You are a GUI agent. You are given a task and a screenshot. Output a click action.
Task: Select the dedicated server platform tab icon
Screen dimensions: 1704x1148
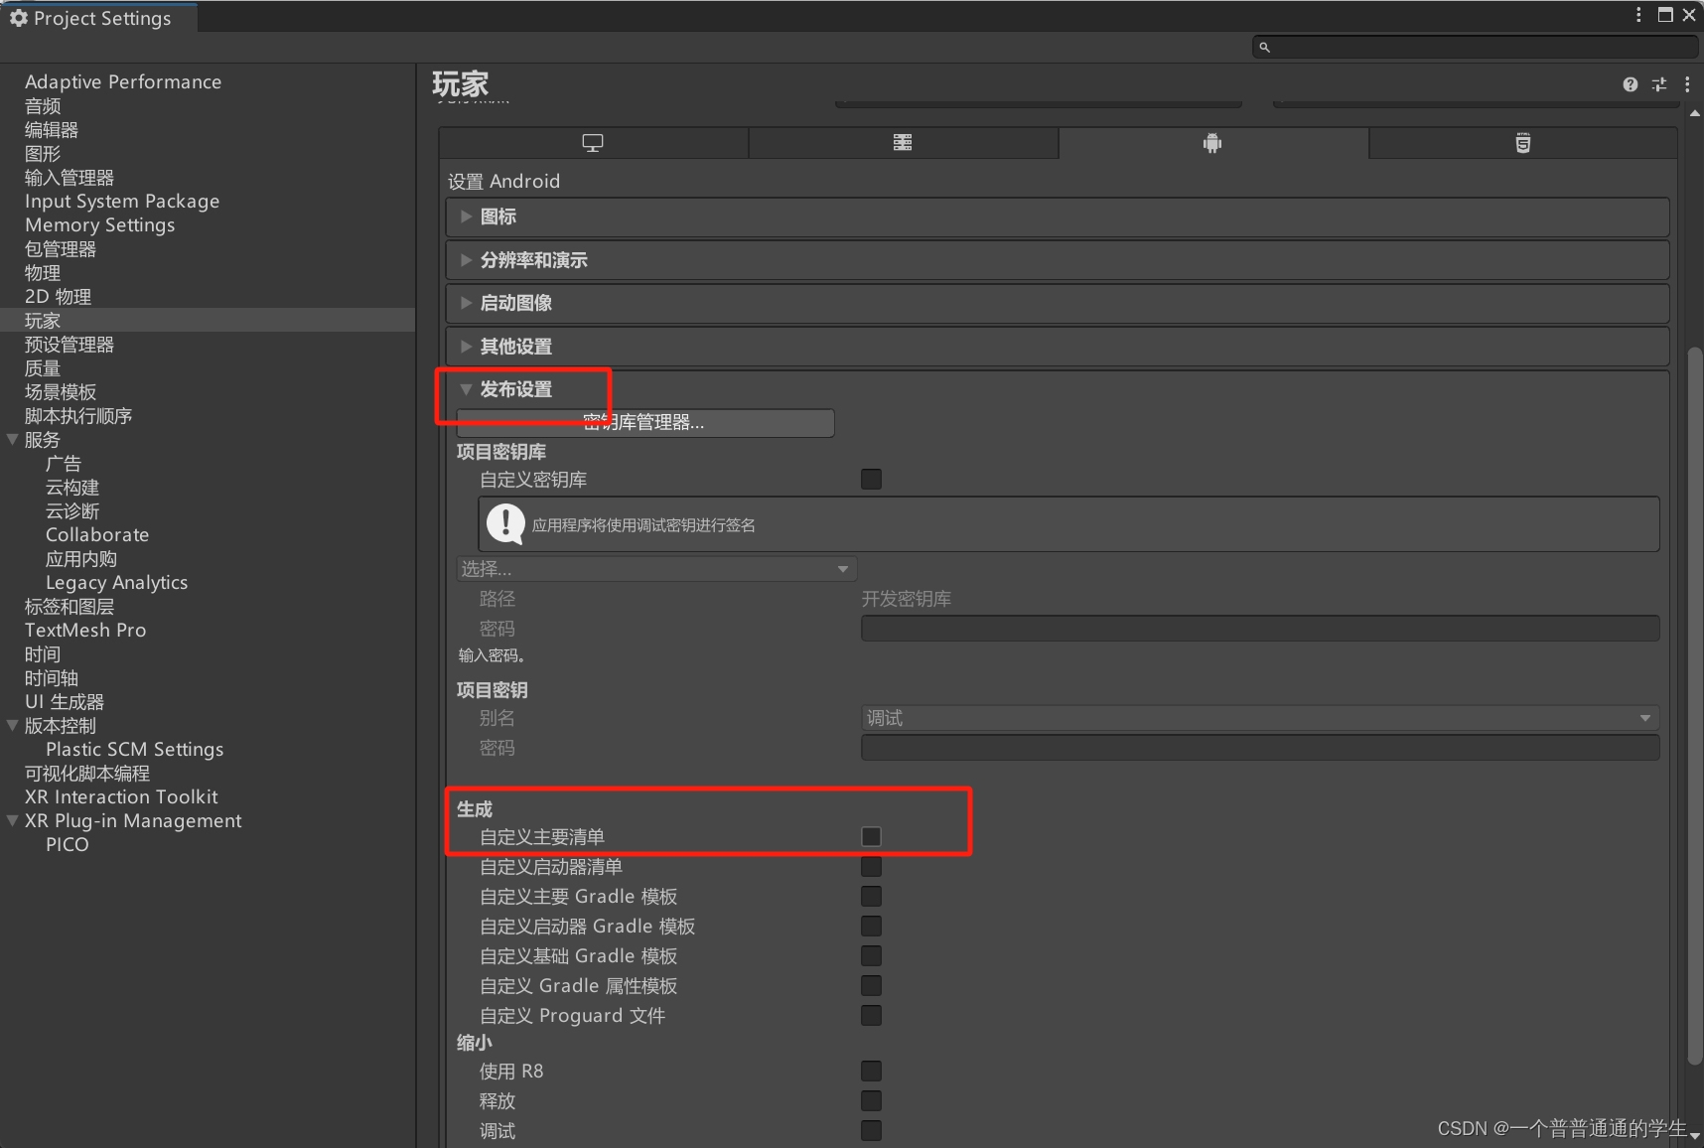[x=903, y=143]
